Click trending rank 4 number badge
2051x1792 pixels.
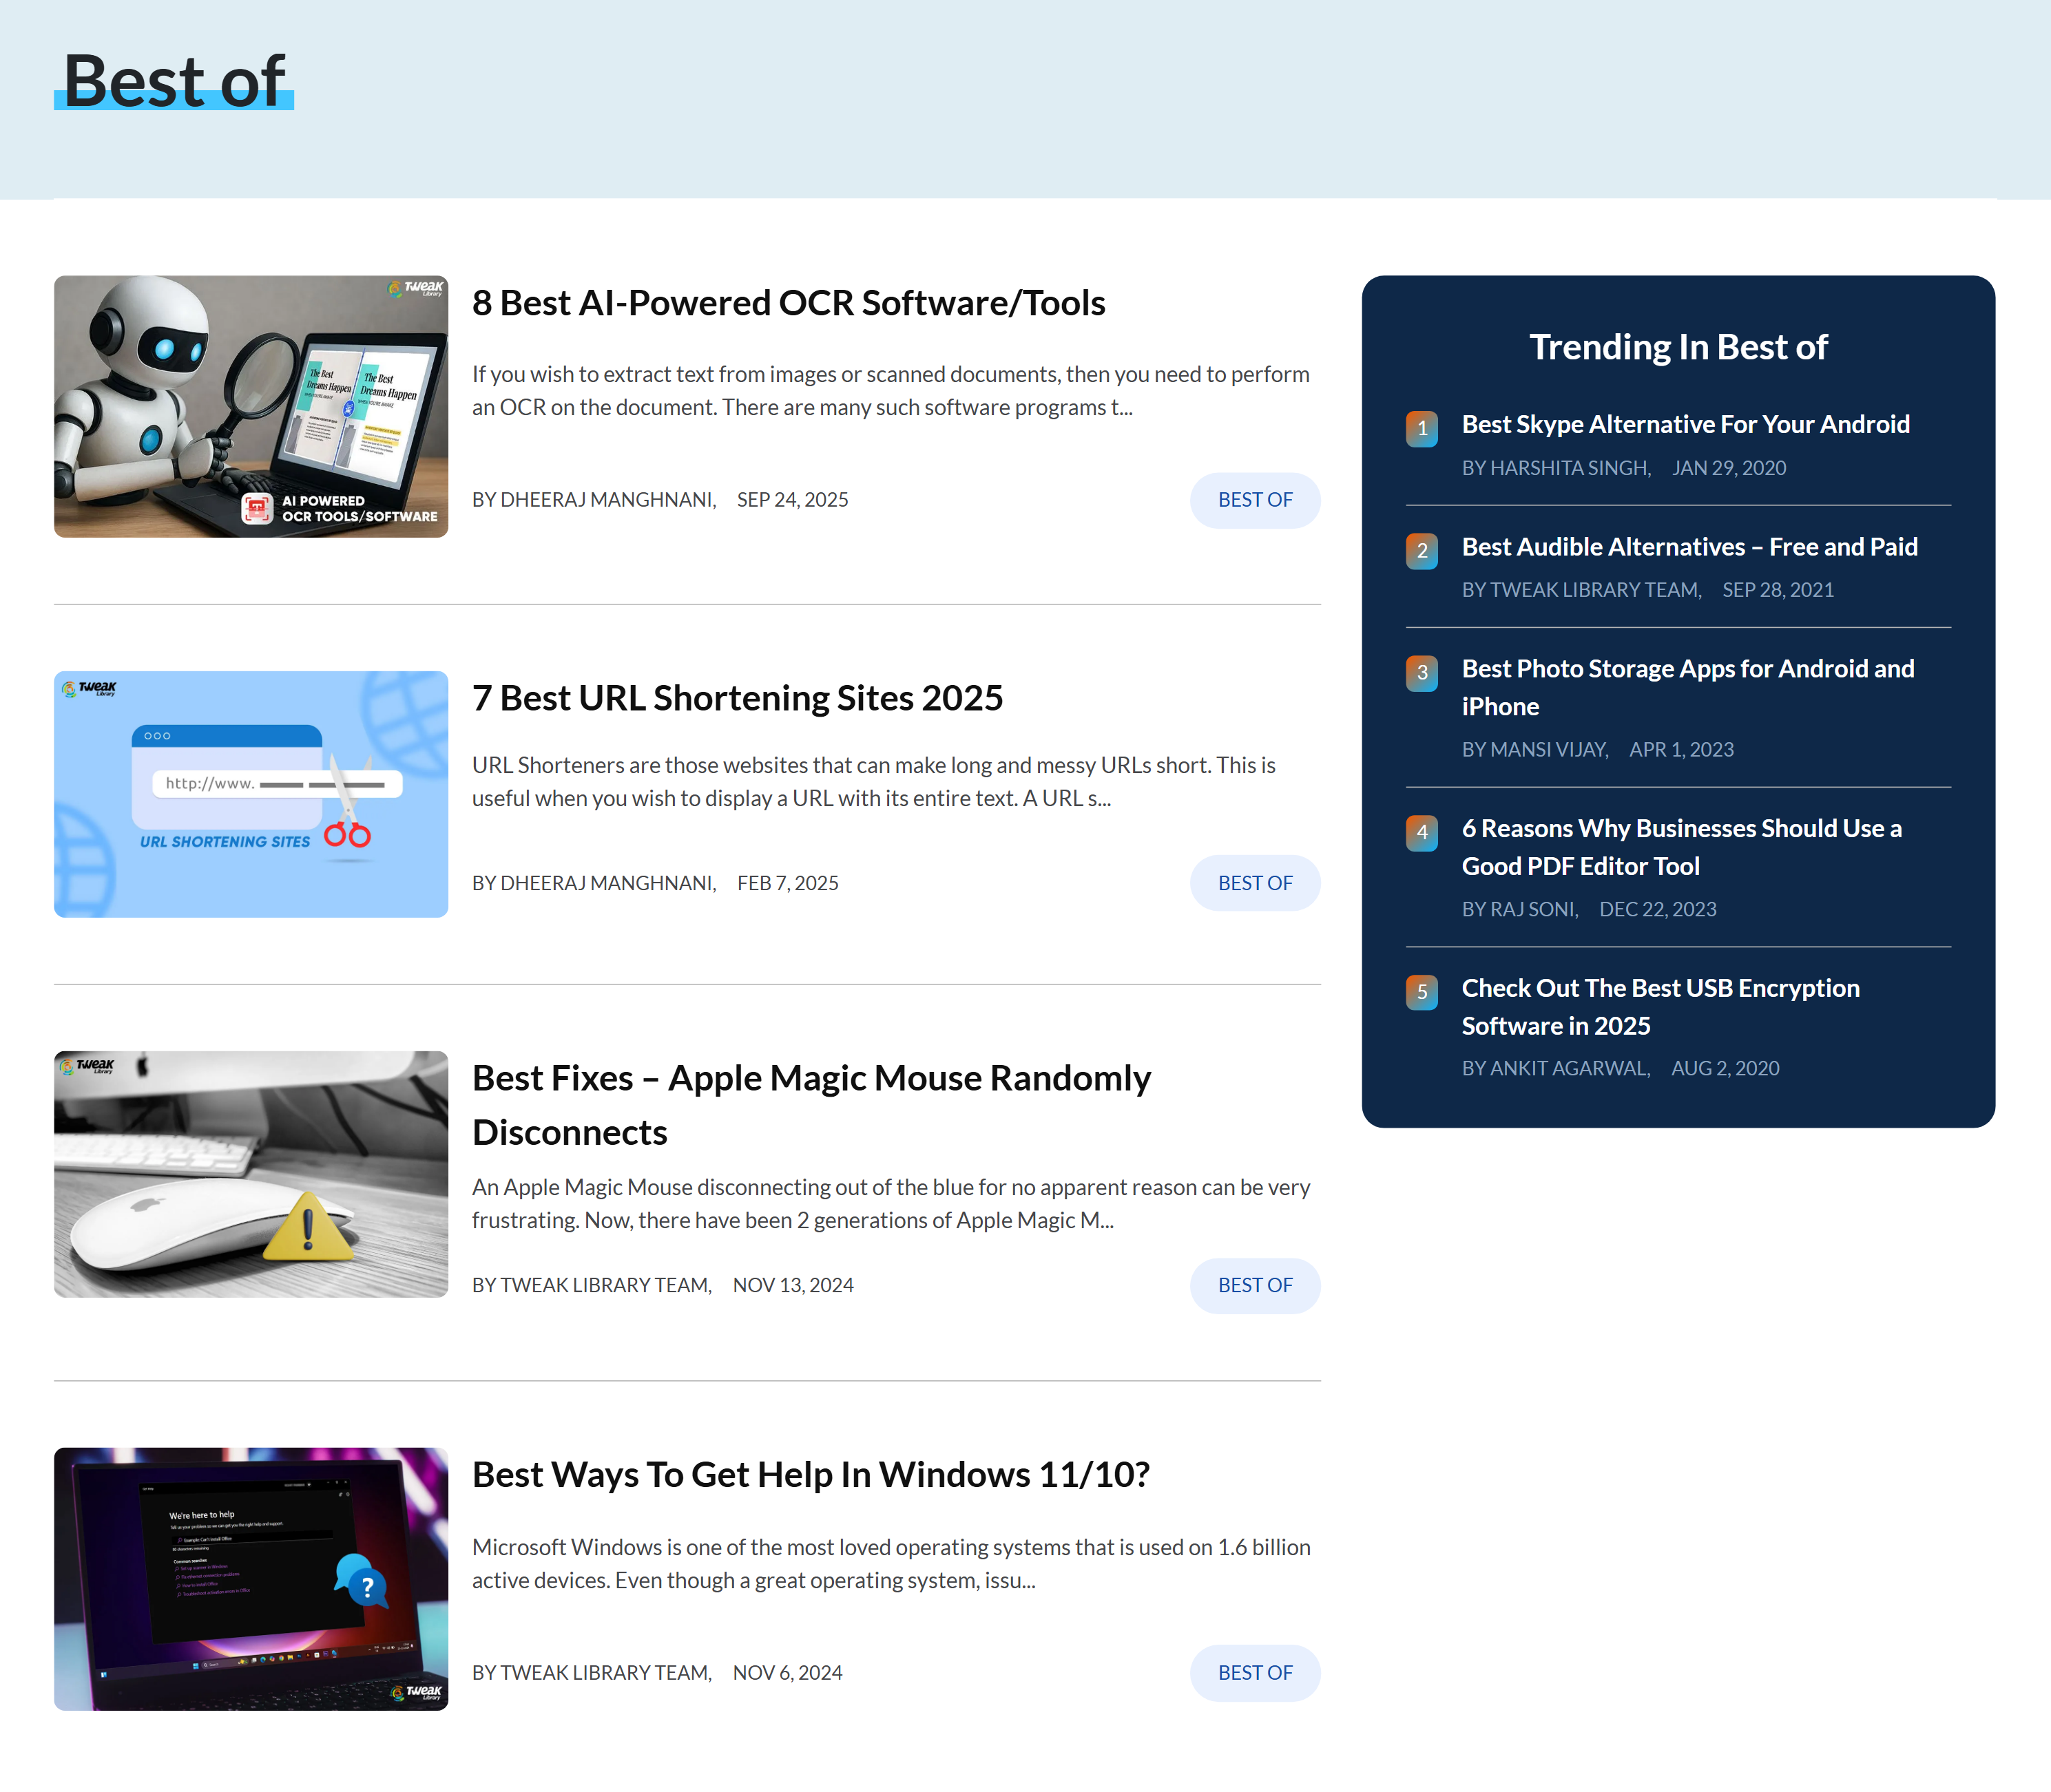1421,833
